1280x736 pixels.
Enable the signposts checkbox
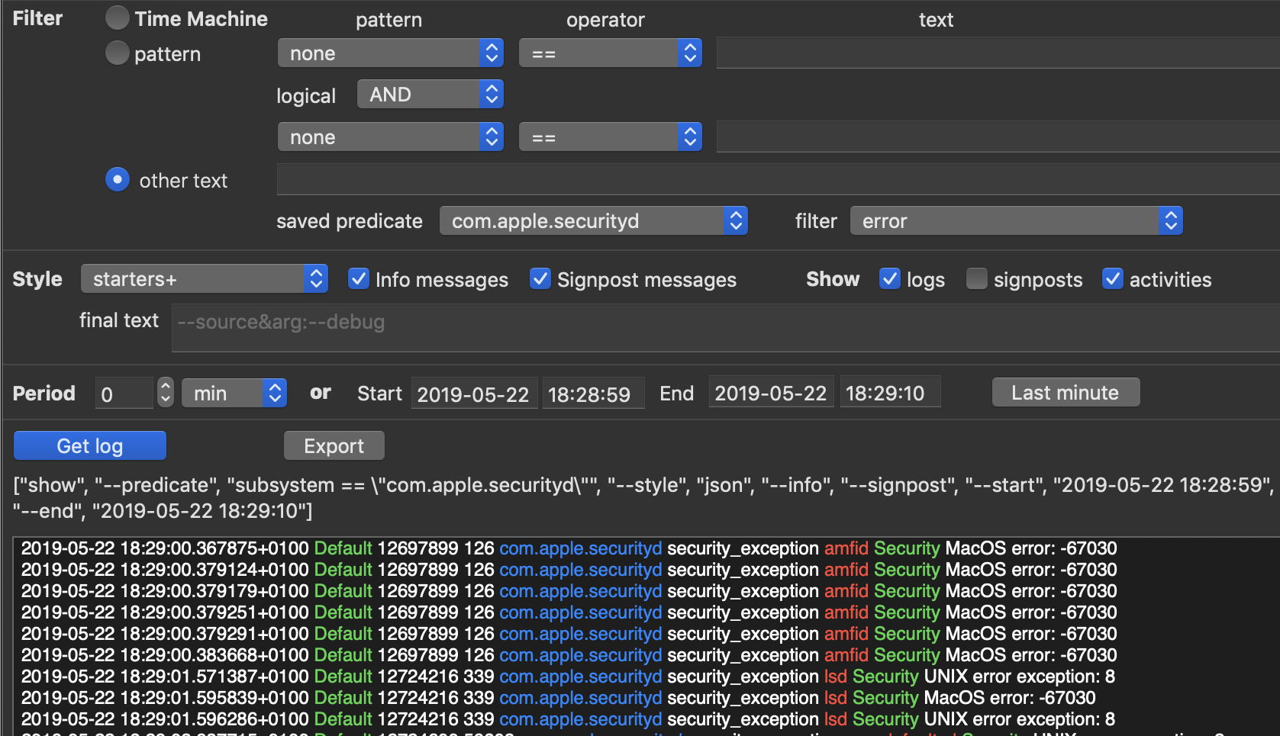click(x=976, y=279)
